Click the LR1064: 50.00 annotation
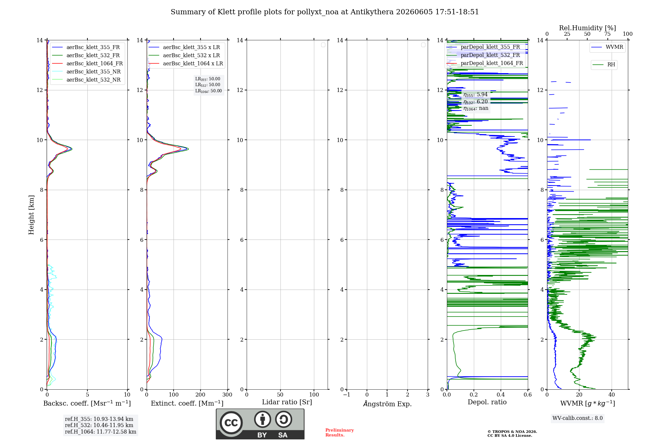The height and width of the screenshot is (442, 650). pyautogui.click(x=209, y=91)
